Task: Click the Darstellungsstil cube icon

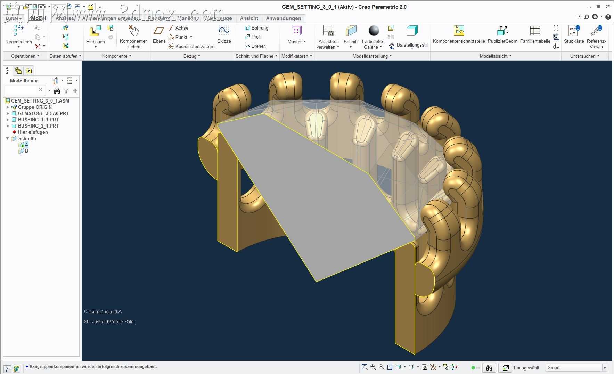Action: point(412,31)
